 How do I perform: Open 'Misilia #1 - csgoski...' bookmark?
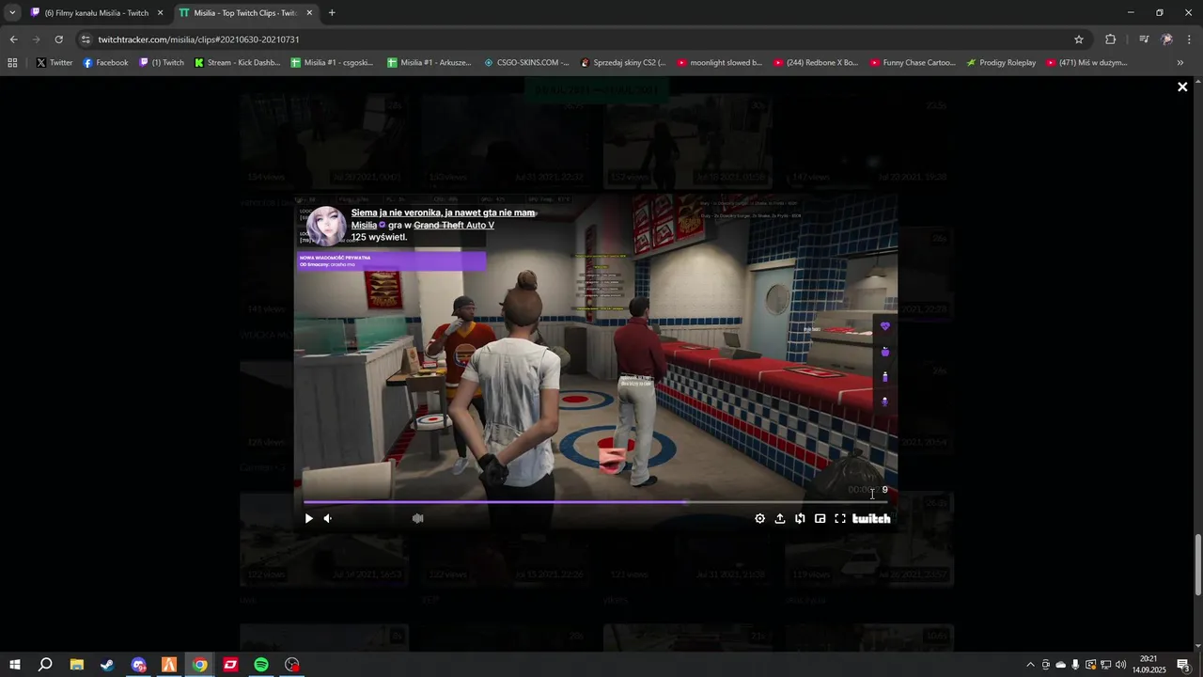point(332,63)
